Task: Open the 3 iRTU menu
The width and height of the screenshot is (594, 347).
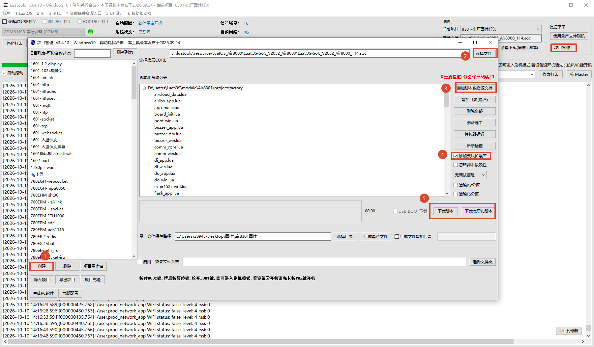Action: click(x=55, y=13)
